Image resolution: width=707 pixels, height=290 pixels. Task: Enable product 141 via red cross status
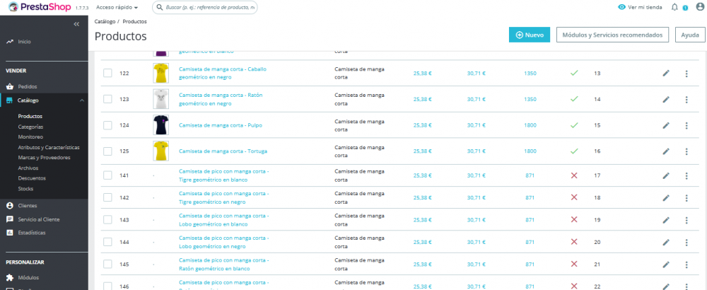point(574,175)
